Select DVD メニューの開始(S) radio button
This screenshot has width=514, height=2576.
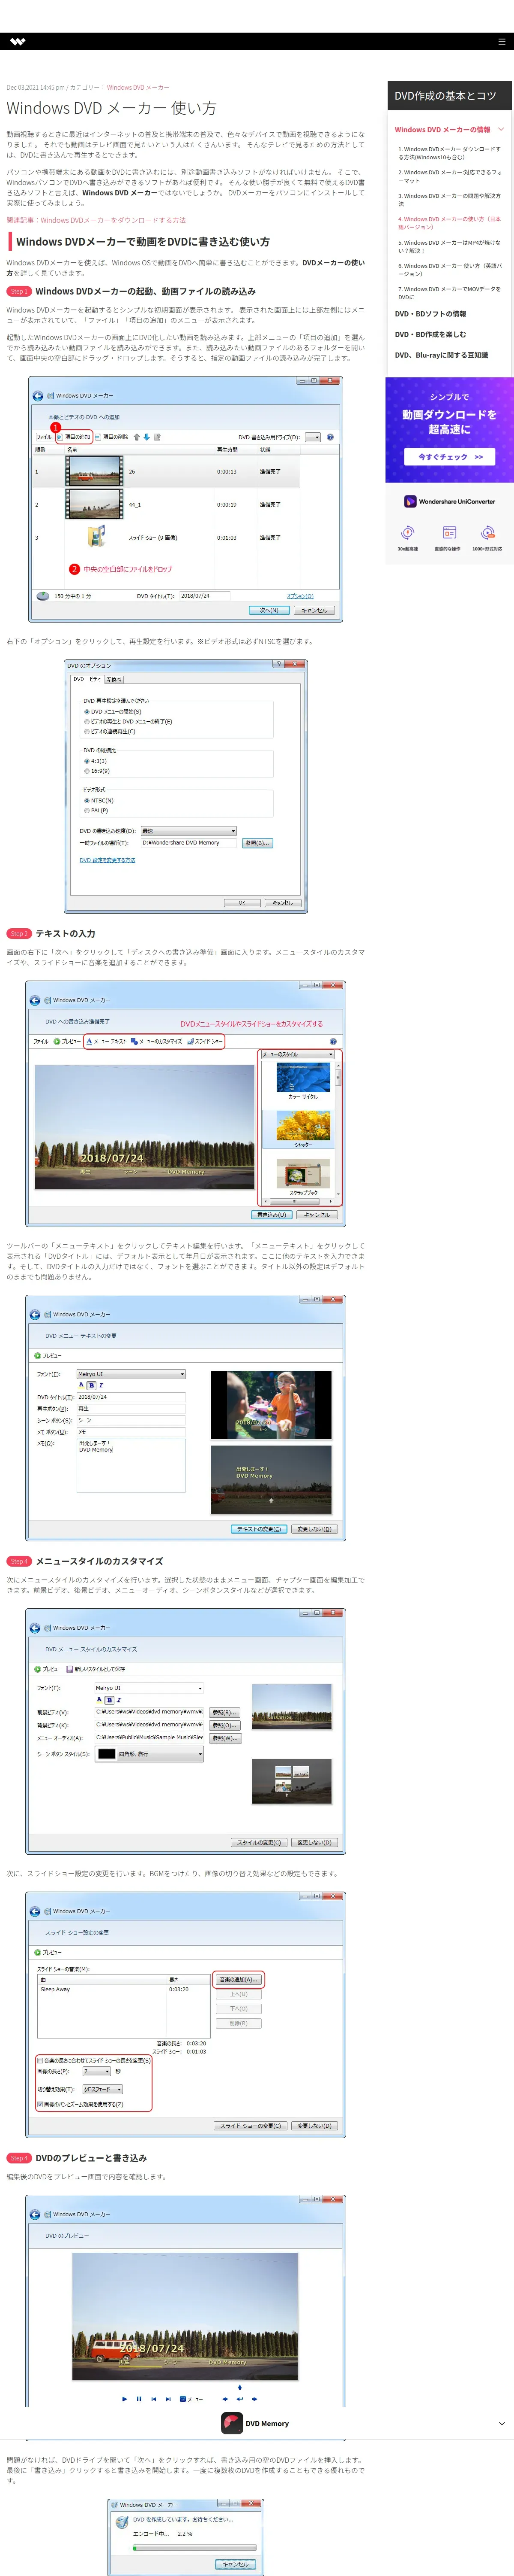point(87,712)
